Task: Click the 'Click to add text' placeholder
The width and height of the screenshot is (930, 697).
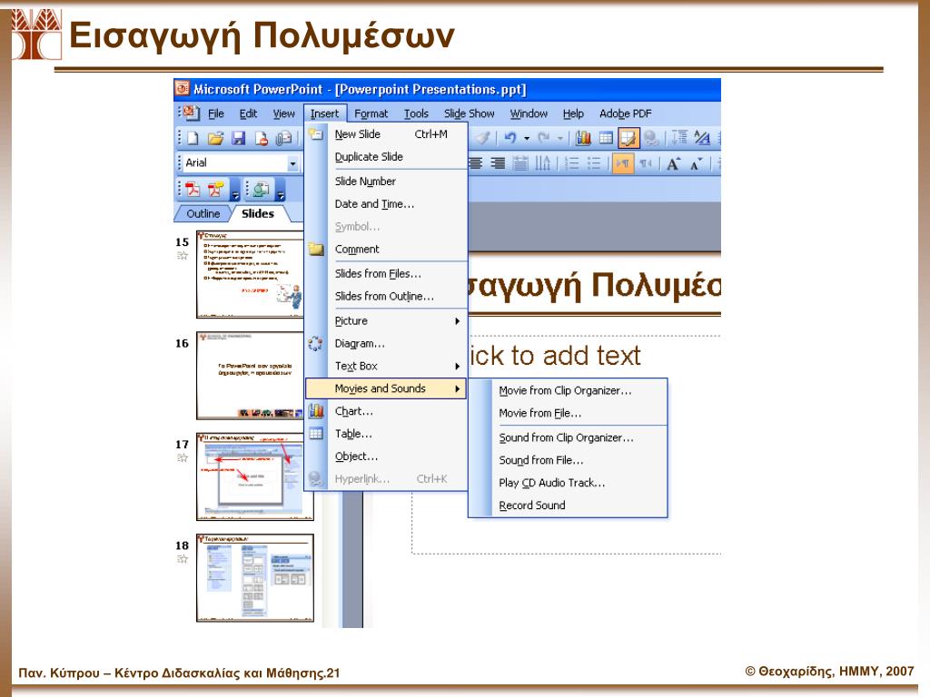Action: pos(555,356)
